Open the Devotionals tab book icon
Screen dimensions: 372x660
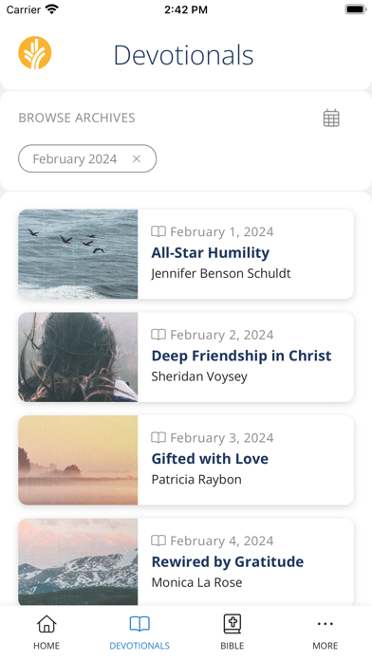[139, 624]
